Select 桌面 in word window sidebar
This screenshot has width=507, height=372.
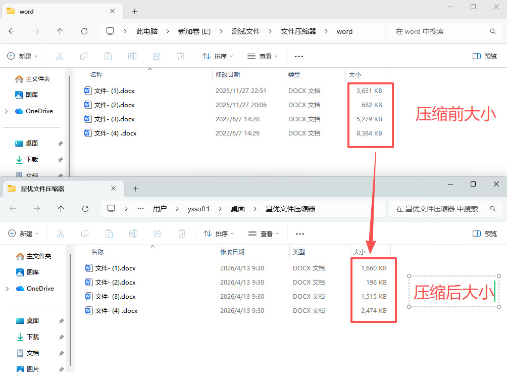[27, 143]
